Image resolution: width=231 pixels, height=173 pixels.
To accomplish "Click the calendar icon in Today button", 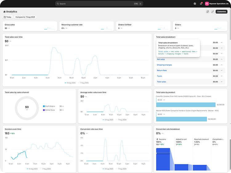I will 5,17.
